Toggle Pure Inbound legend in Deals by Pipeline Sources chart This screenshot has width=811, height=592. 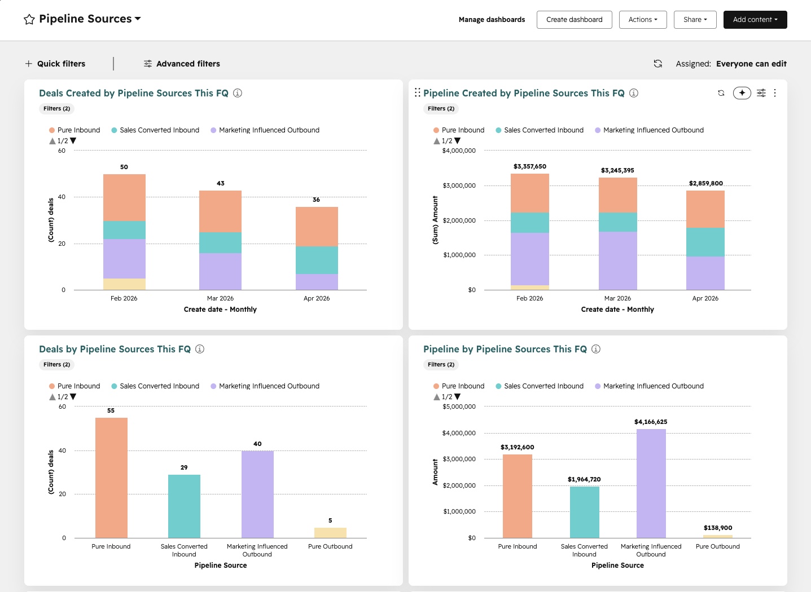(74, 386)
